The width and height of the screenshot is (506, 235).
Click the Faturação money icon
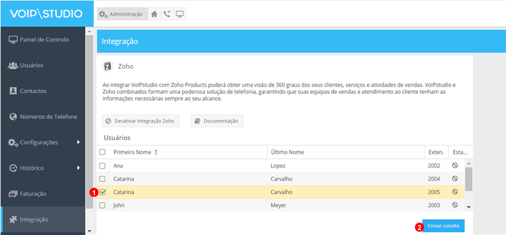13,194
